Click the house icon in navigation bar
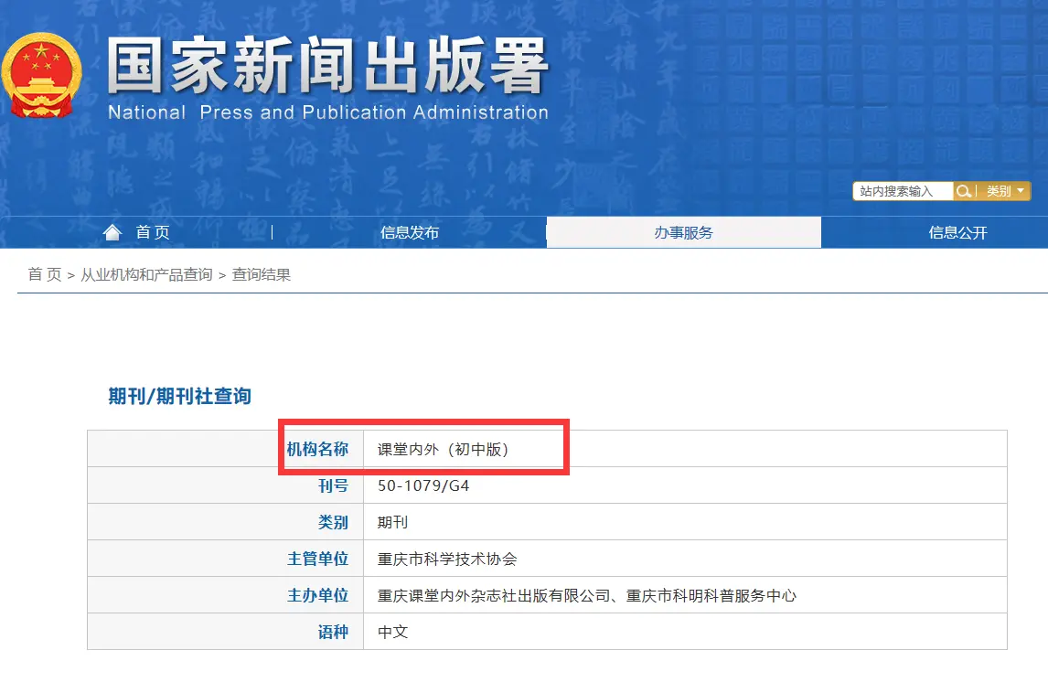 coord(112,232)
